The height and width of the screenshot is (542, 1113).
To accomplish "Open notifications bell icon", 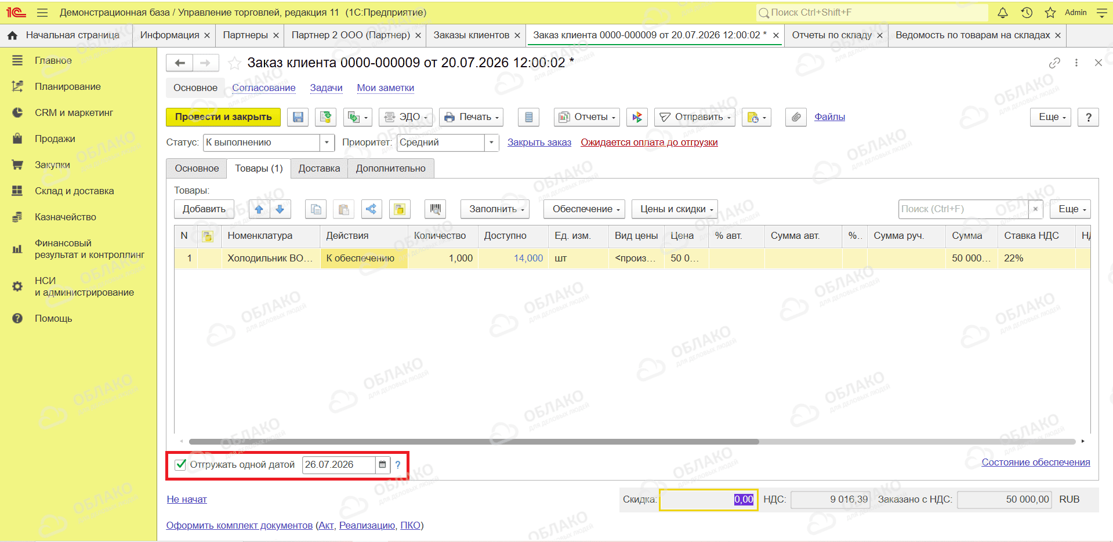I will (x=1003, y=12).
